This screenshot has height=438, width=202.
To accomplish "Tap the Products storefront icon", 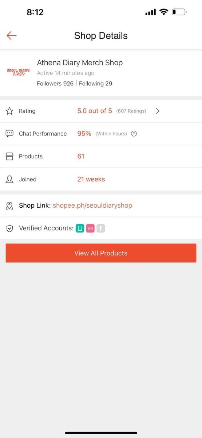I will (x=9, y=156).
